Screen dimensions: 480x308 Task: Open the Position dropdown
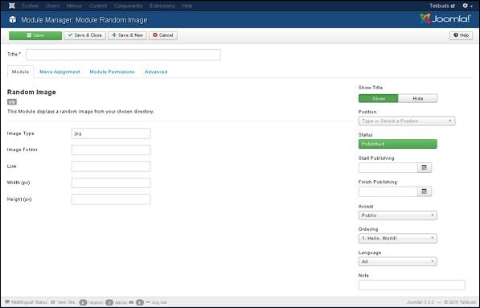click(407, 121)
